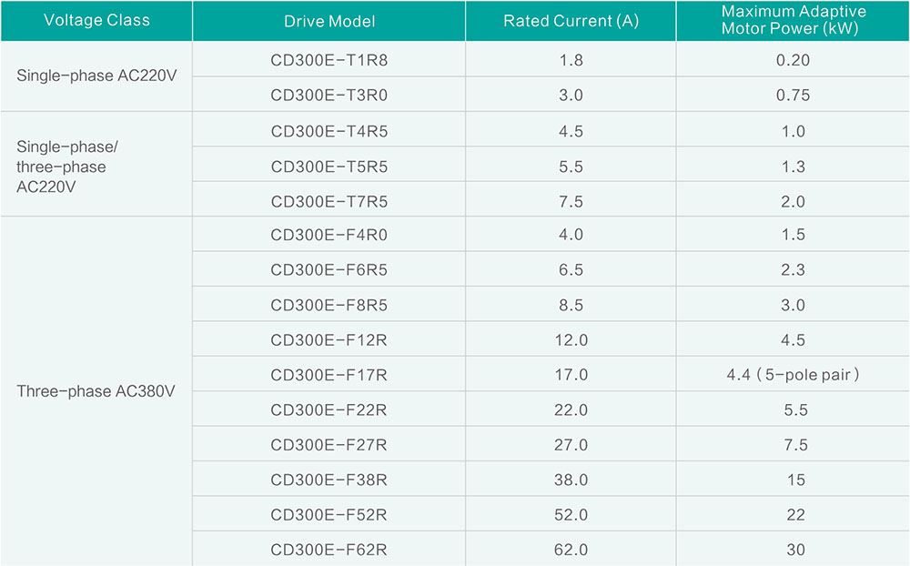Click drive model CD300E-T1R8
Viewport: 910px width, 566px height.
(329, 60)
